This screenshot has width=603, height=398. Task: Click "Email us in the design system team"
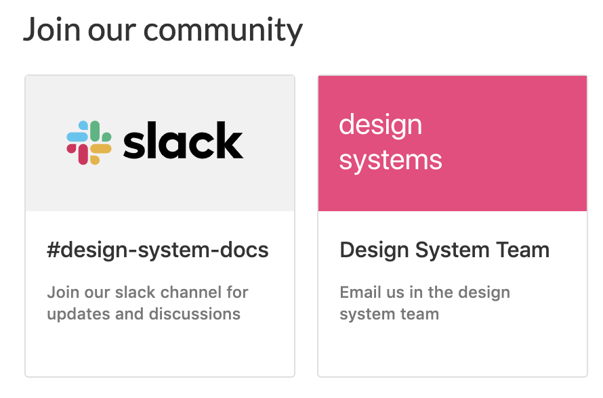[425, 303]
